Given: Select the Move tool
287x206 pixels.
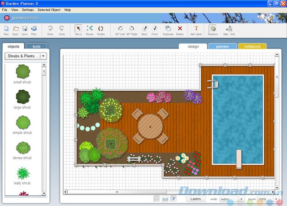Looking at the screenshot, I should (x=78, y=30).
